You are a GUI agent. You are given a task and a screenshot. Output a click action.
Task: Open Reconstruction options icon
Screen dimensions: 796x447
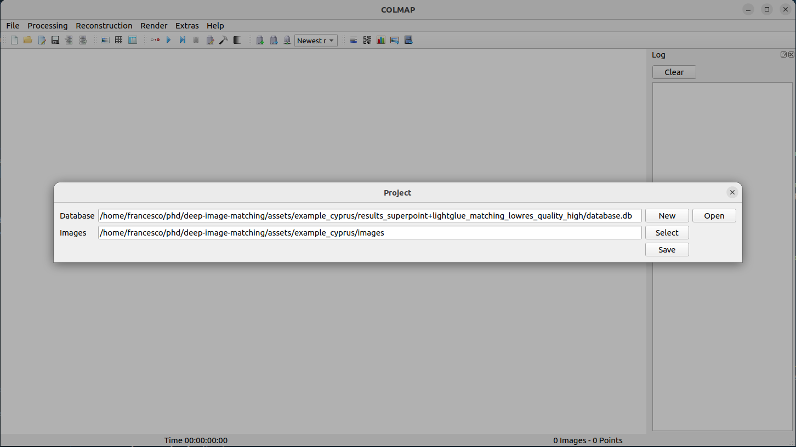[x=210, y=40]
